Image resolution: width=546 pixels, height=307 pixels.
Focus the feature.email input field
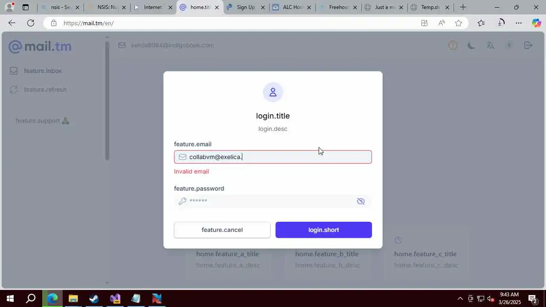coord(273,157)
